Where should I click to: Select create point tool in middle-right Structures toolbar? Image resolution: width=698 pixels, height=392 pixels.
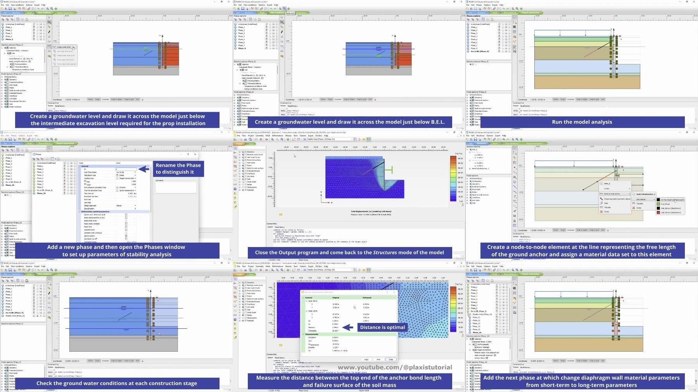pos(515,167)
